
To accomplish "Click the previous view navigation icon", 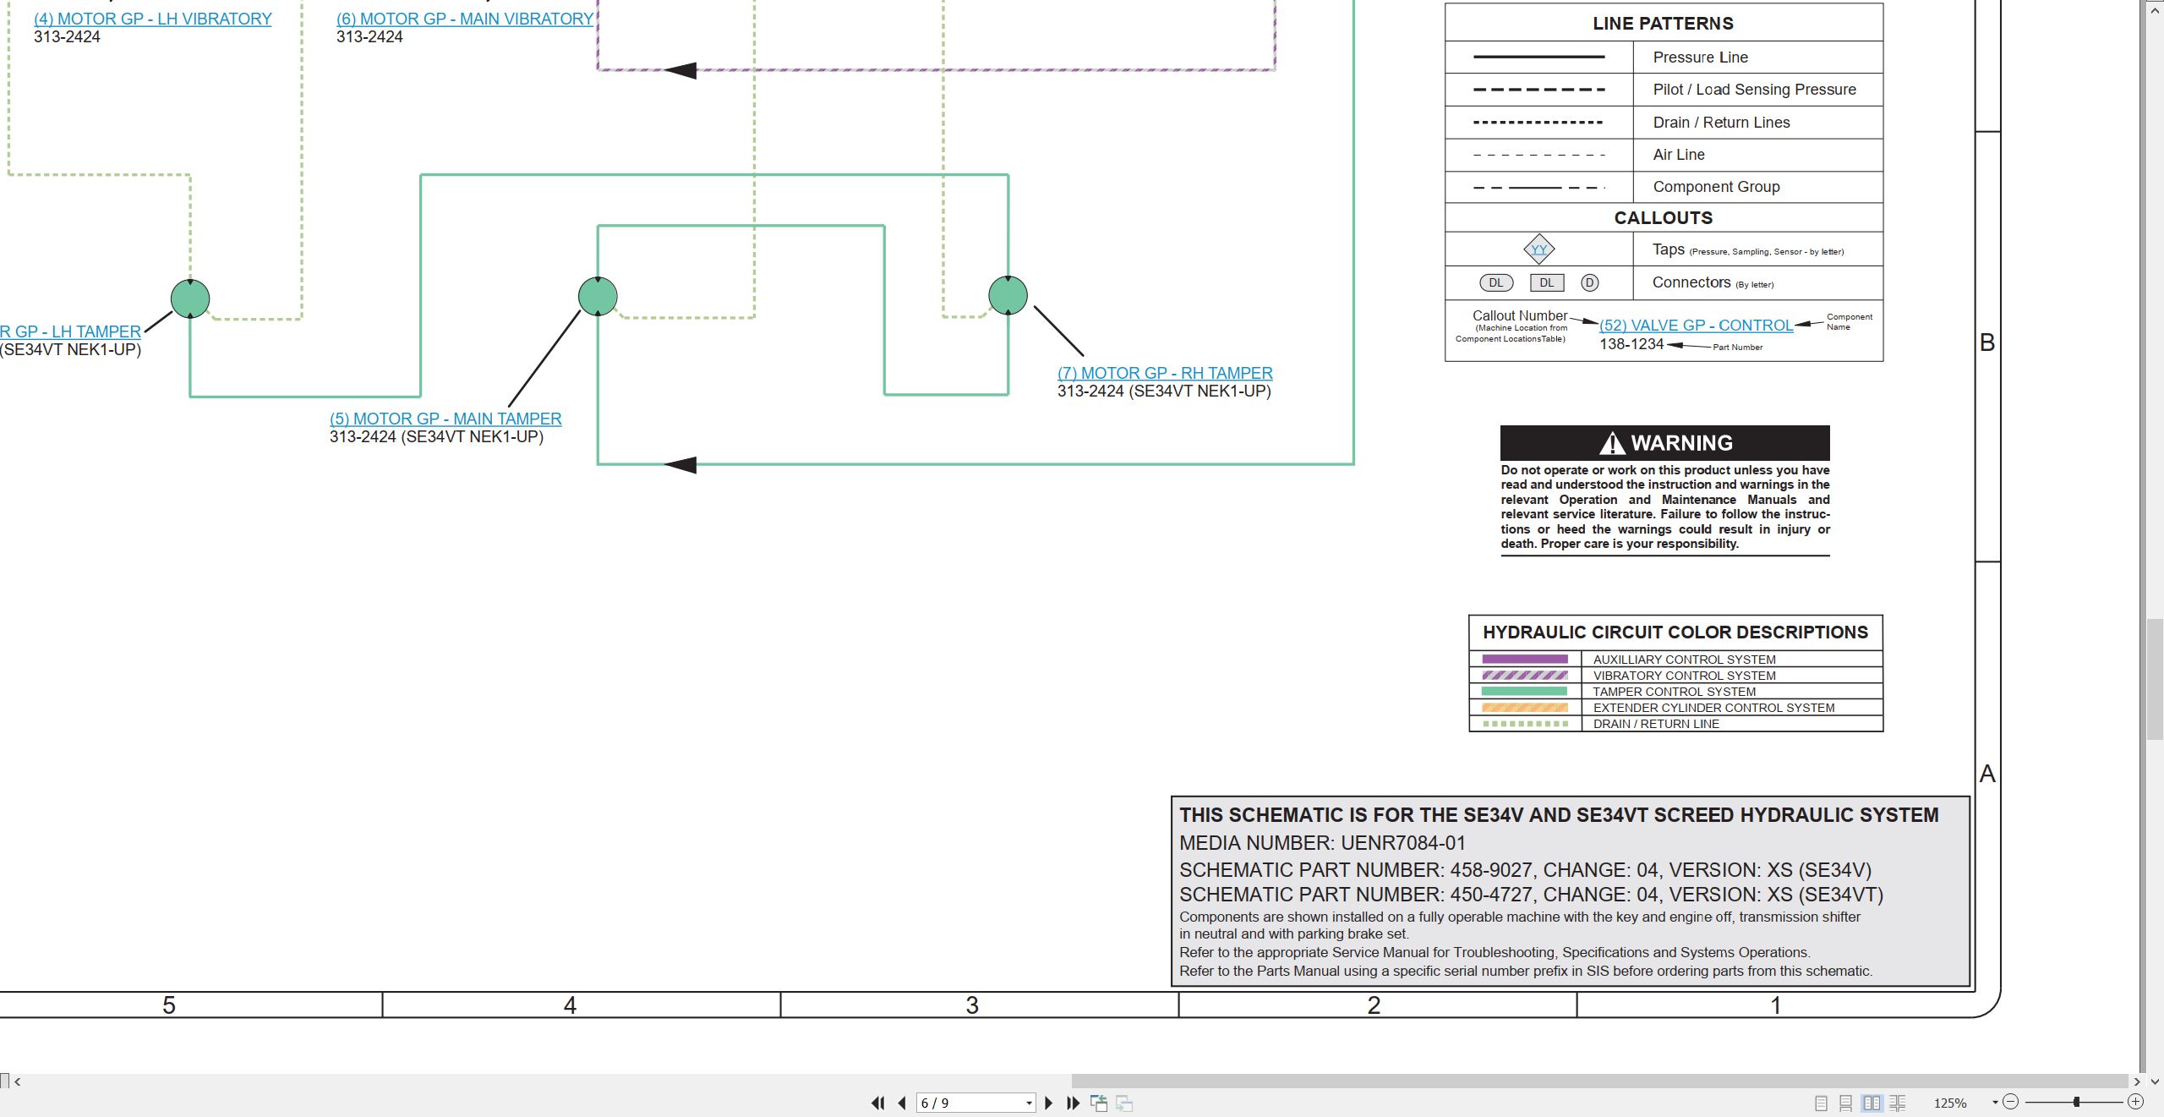I will [x=1099, y=1103].
